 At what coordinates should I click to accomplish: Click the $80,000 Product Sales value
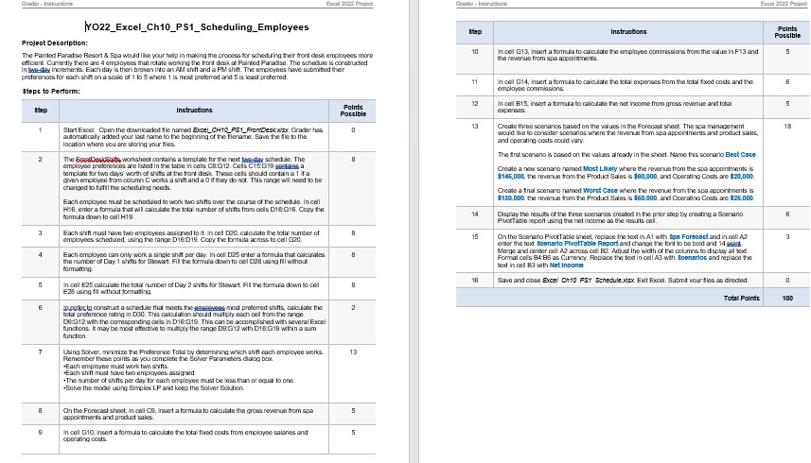point(645,177)
